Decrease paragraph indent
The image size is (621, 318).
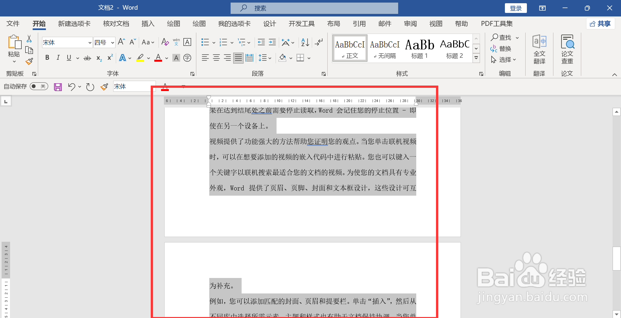pos(261,42)
